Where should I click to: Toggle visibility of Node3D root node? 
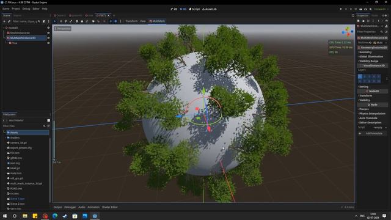coord(48,28)
